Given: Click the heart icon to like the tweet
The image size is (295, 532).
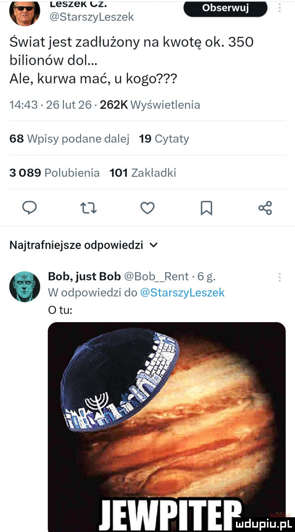Looking at the screenshot, I should tap(147, 208).
